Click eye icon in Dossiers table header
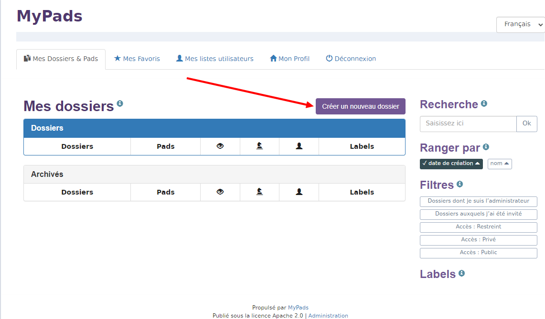545x319 pixels. click(x=220, y=146)
